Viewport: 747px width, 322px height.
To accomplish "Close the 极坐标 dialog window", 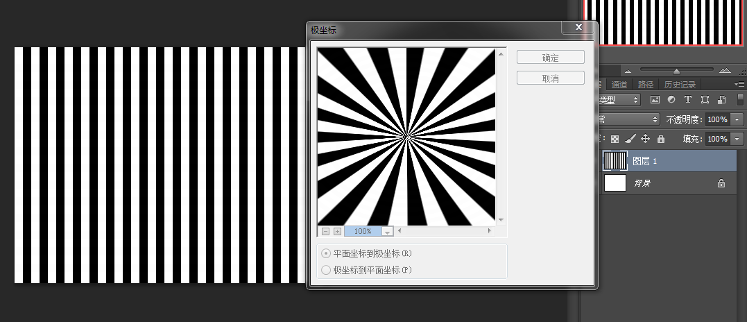I will point(578,27).
